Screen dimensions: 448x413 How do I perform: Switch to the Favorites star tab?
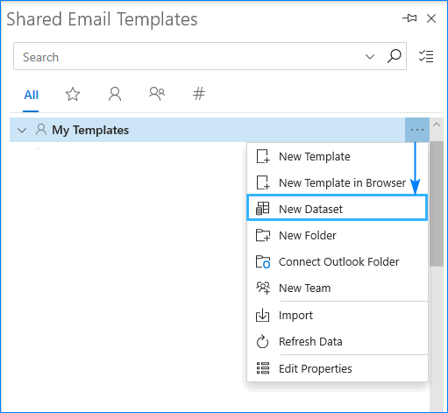(x=73, y=94)
